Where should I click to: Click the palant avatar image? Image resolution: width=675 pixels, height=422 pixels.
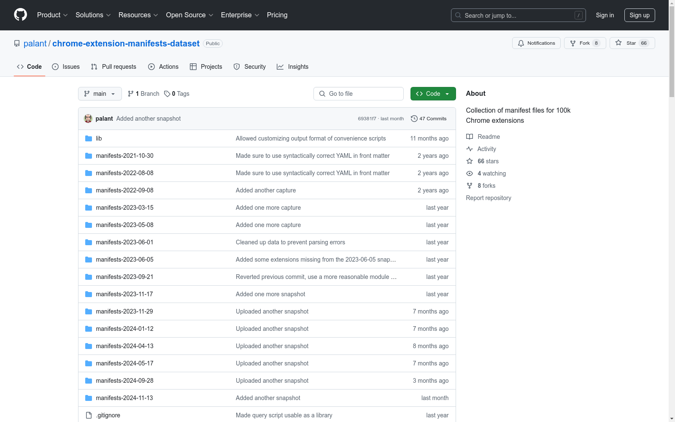pyautogui.click(x=88, y=119)
